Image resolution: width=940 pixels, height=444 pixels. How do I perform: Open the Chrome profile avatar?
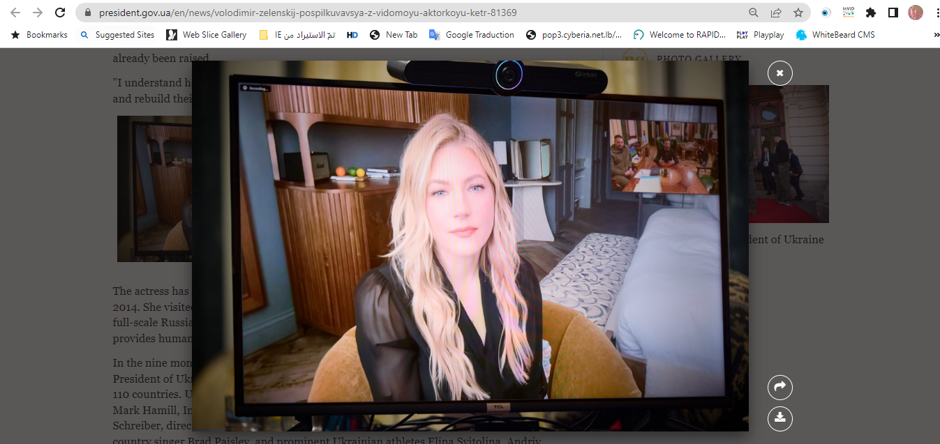pos(915,13)
